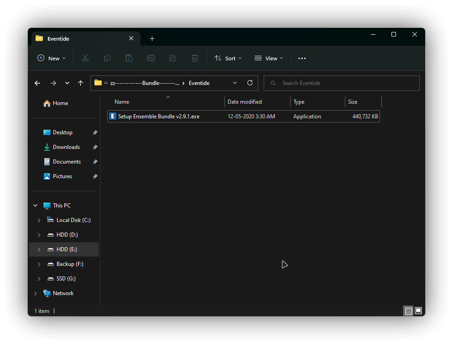The width and height of the screenshot is (453, 344).
Task: Switch to details view in status bar
Action: (408, 311)
